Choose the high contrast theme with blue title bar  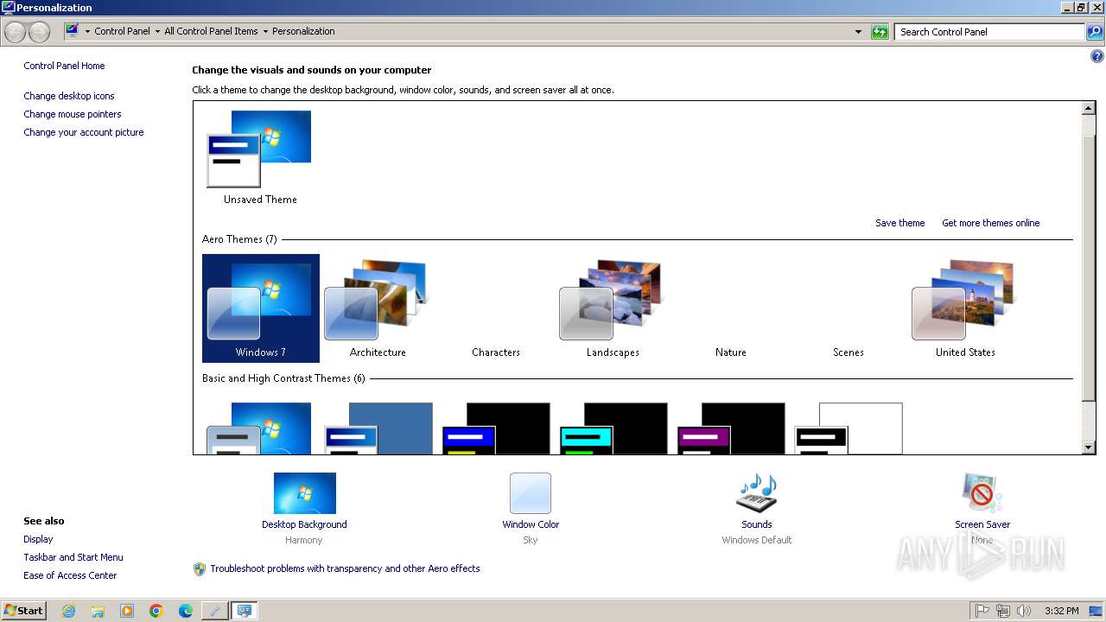495,428
